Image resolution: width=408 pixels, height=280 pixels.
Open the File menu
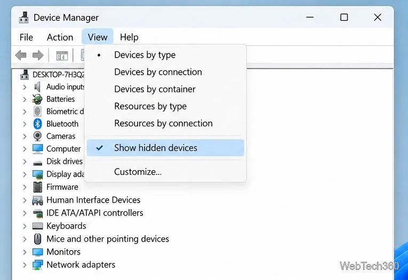pyautogui.click(x=26, y=37)
